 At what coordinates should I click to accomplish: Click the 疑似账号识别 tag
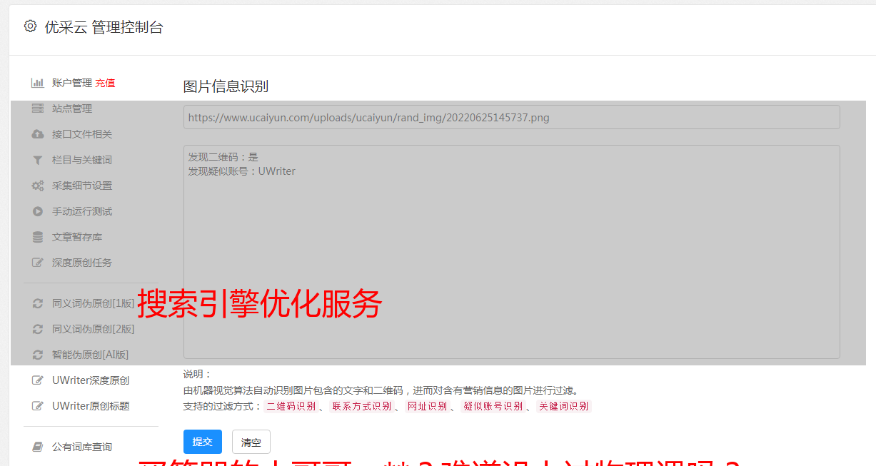coord(493,406)
